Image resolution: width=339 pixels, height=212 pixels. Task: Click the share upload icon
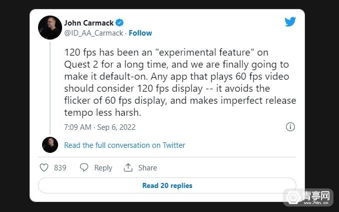pyautogui.click(x=128, y=167)
